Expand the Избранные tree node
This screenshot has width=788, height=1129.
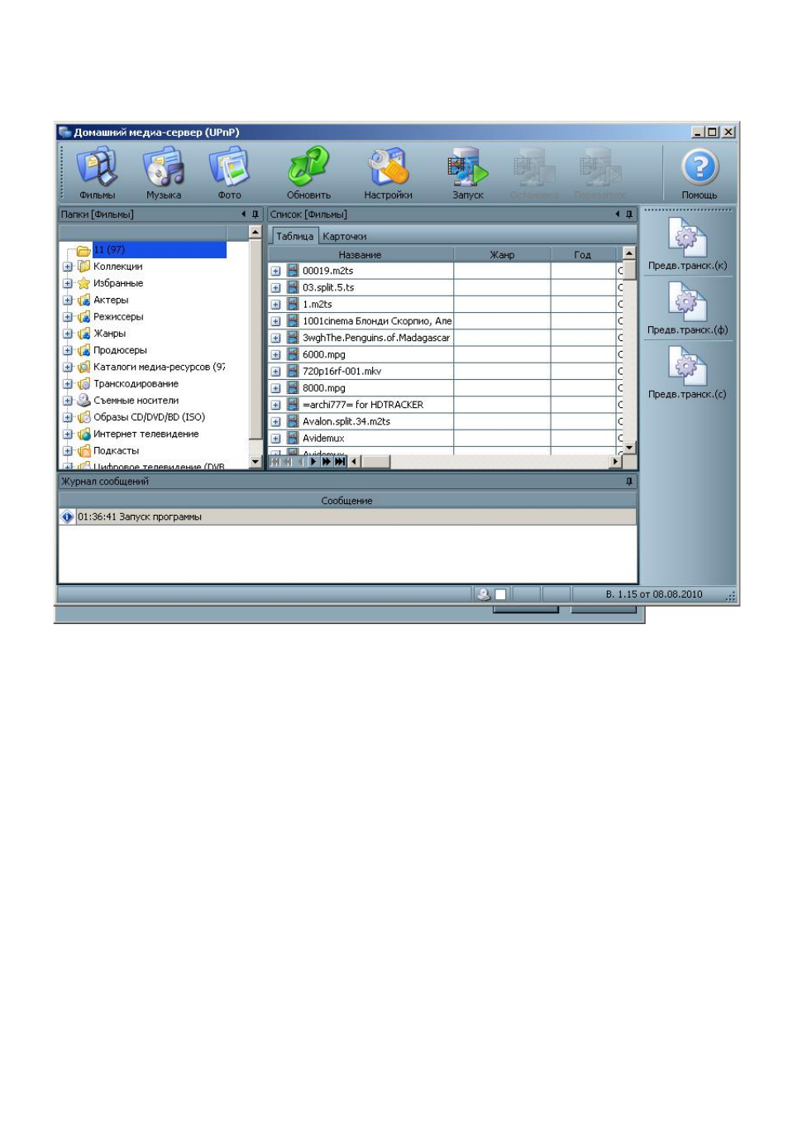click(68, 283)
